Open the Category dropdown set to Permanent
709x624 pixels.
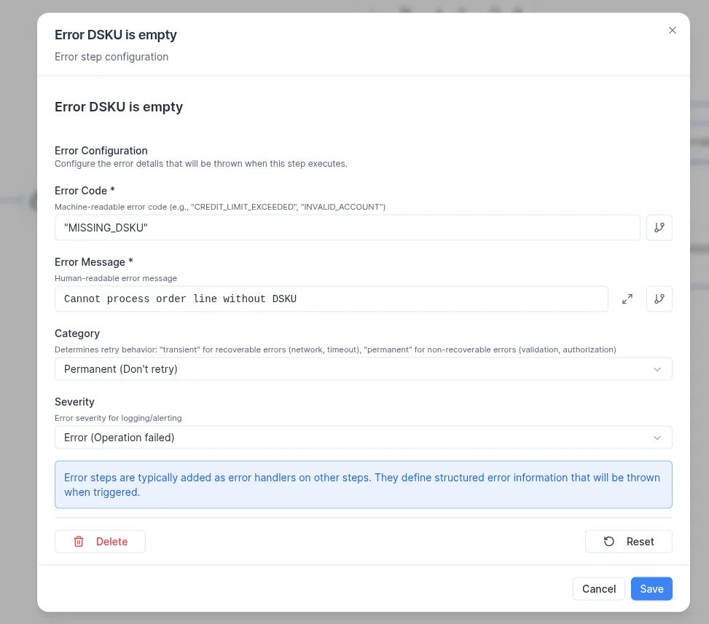coord(350,369)
